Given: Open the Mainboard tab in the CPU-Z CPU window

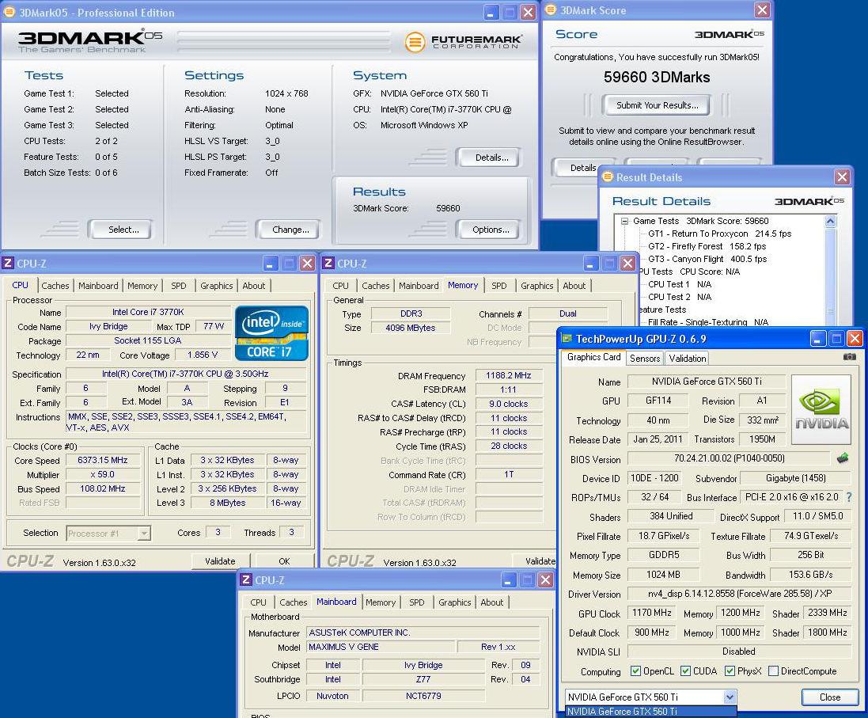Looking at the screenshot, I should pyautogui.click(x=98, y=286).
